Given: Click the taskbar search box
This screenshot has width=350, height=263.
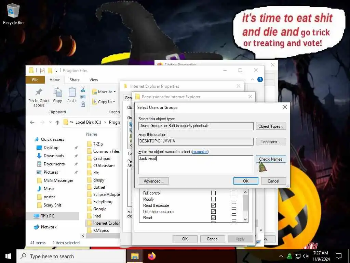Looking at the screenshot, I should [x=71, y=256].
